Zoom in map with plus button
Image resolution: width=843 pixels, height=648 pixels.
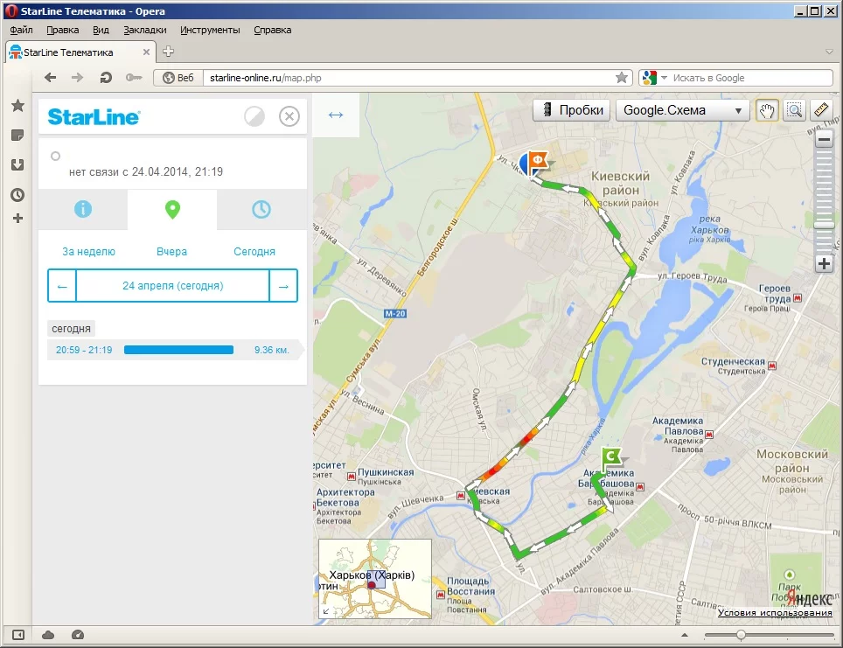click(824, 263)
